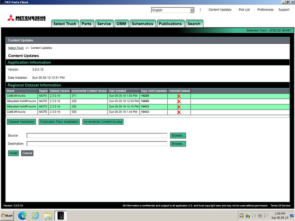Click Browse next to the Destination field

point(178,144)
